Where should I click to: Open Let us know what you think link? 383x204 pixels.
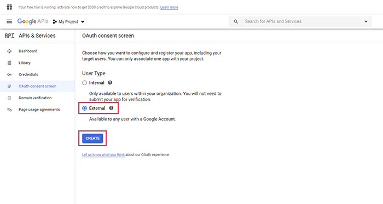[103, 154]
